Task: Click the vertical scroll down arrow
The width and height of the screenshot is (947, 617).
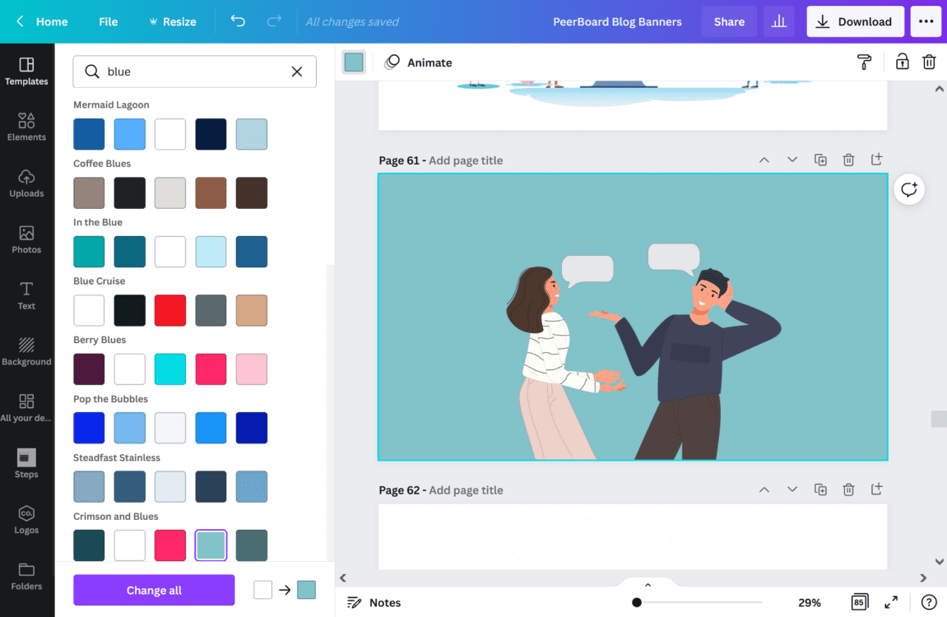Action: (x=939, y=561)
